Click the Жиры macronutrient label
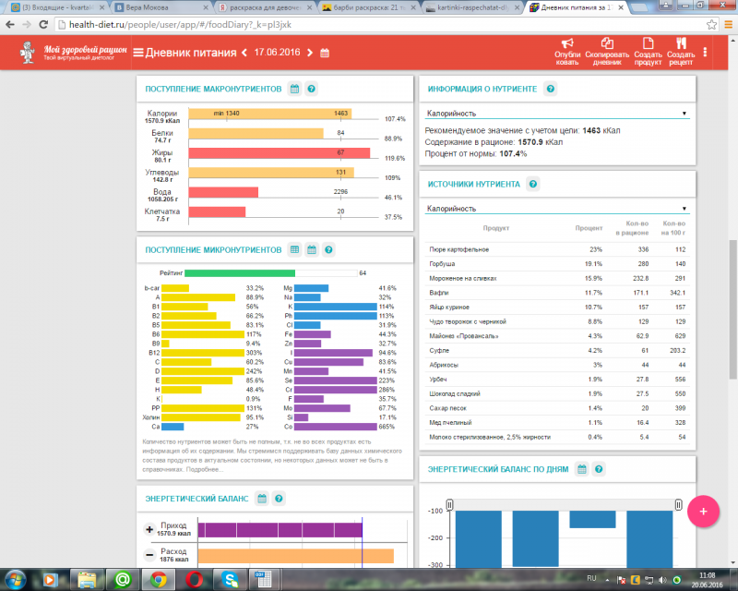The height and width of the screenshot is (591, 738). click(162, 152)
